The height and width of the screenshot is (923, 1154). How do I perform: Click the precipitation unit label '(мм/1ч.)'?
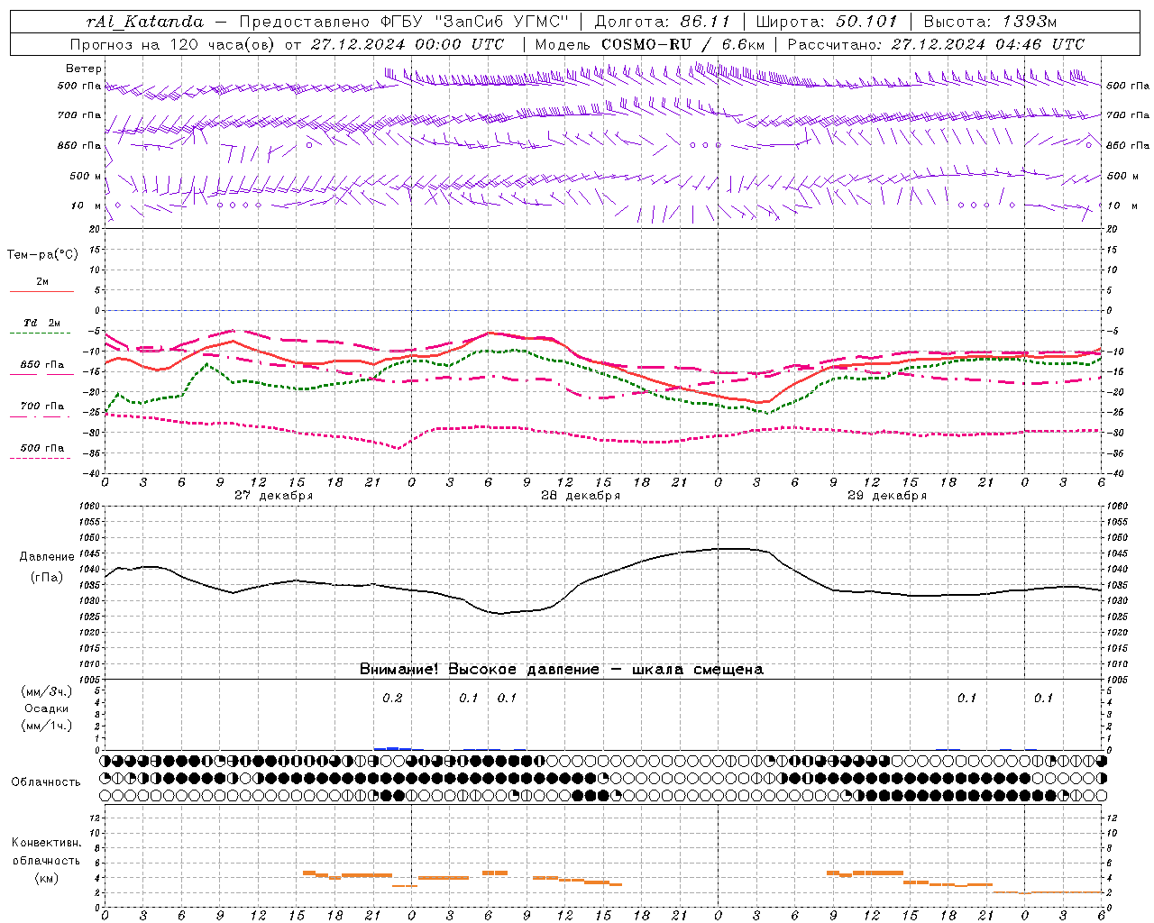(x=46, y=726)
